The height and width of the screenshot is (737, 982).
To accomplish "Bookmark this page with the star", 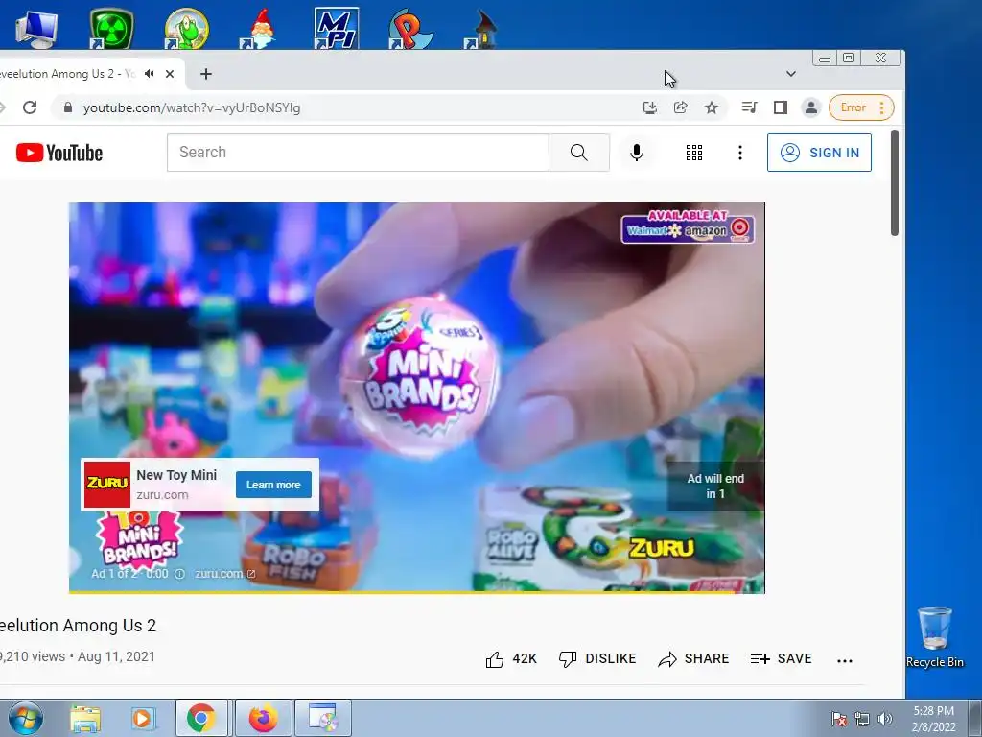I will [x=712, y=107].
